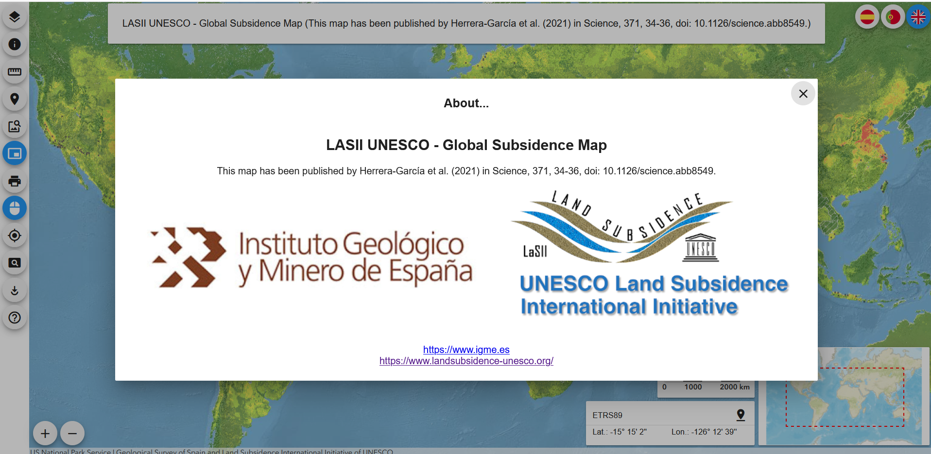Click the Lat.: -15° 15' 2" value
This screenshot has height=454, width=931.
click(620, 432)
